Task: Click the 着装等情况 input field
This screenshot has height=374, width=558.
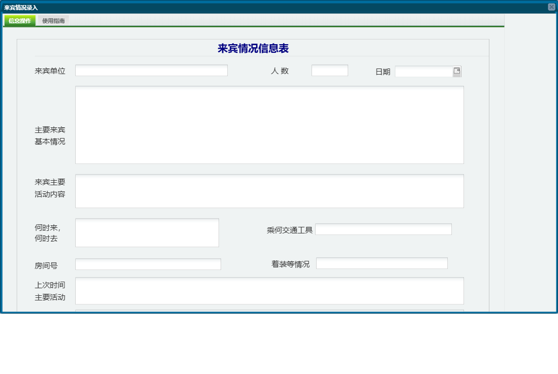Action: point(381,263)
